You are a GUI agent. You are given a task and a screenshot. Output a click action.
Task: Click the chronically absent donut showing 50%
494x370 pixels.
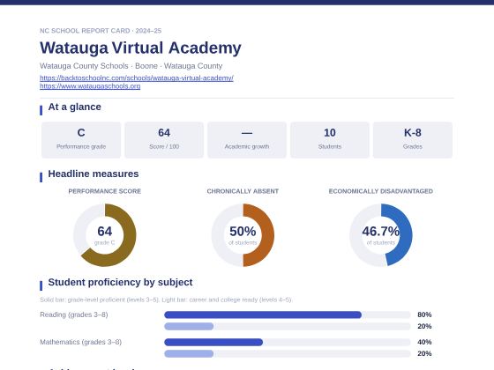(x=243, y=235)
